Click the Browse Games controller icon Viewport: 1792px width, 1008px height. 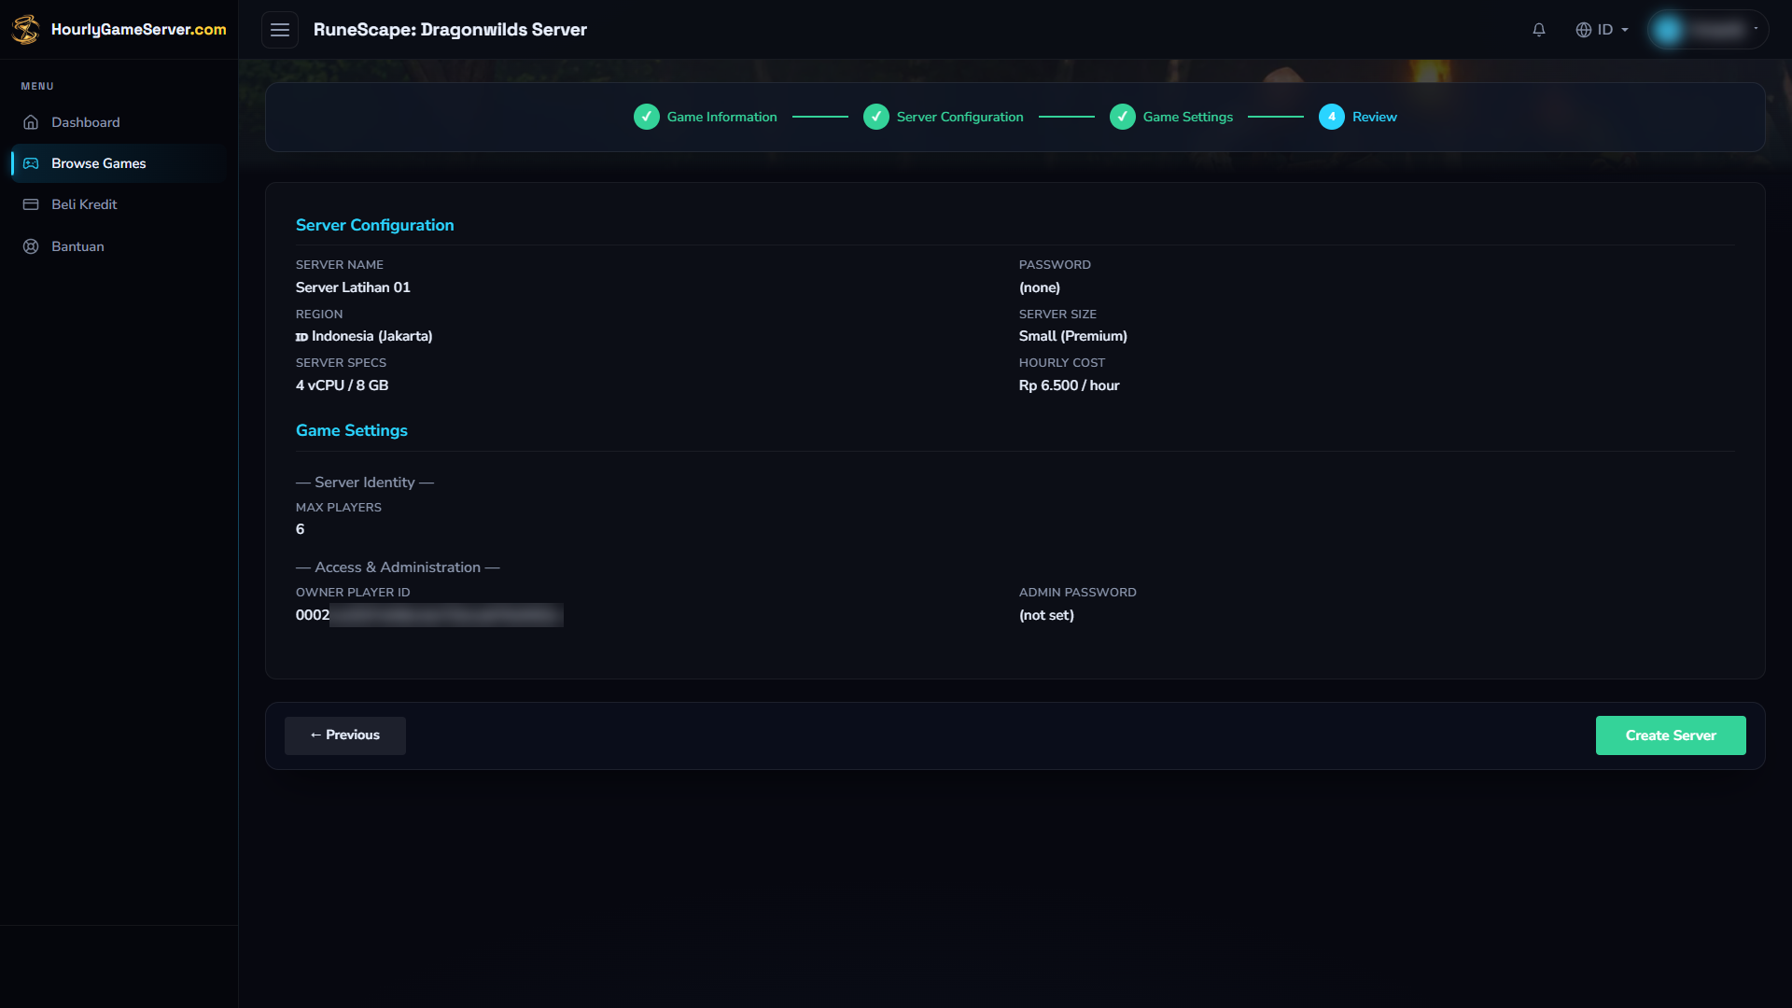pos(31,163)
